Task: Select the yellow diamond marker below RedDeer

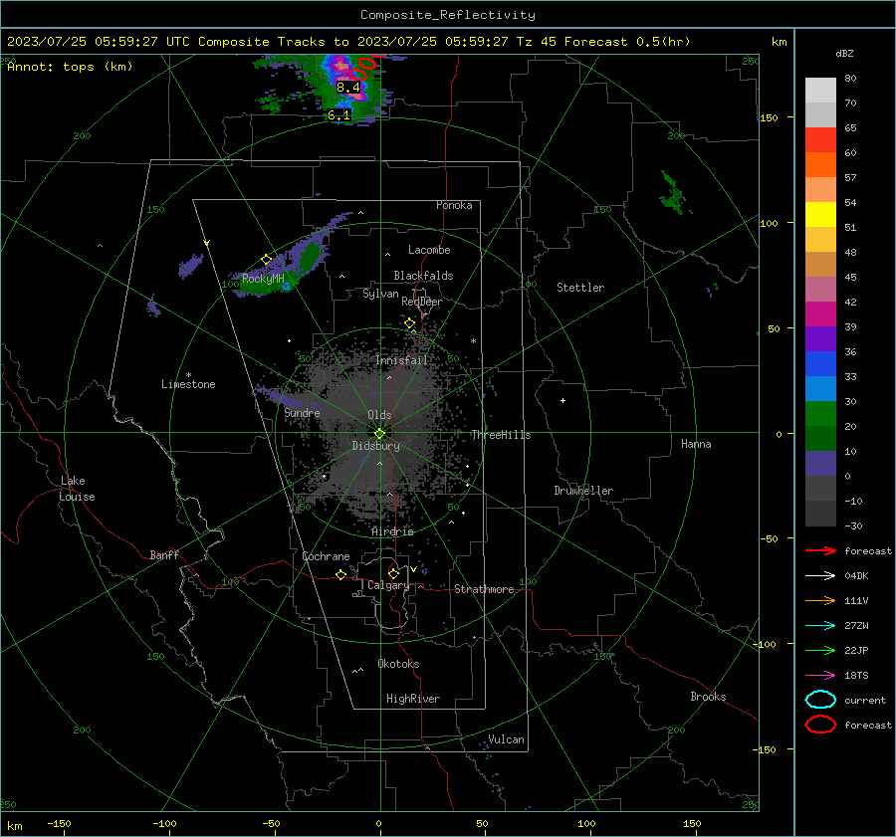Action: coord(410,323)
